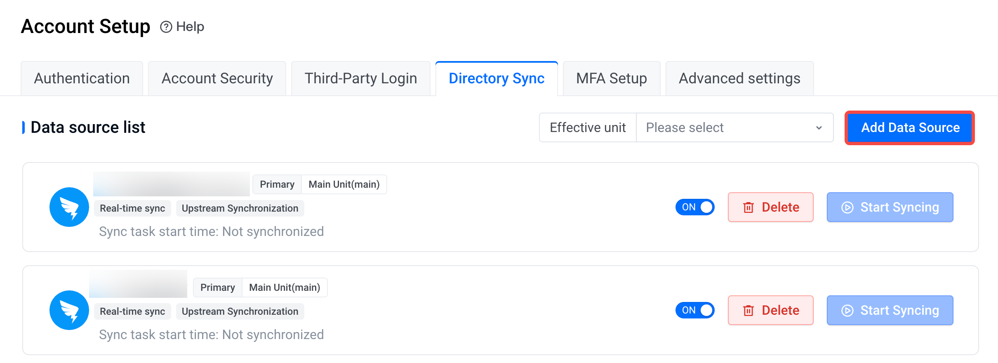This screenshot has height=363, width=998.
Task: Click the Help question mark icon
Action: tap(166, 27)
